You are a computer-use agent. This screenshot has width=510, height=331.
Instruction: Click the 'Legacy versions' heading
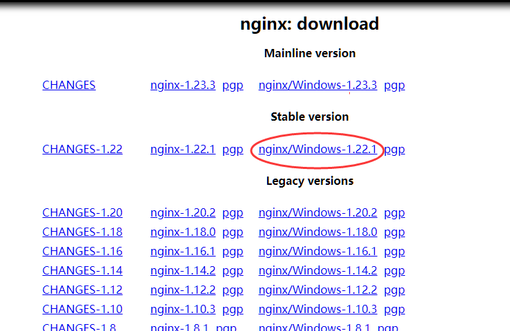coord(310,181)
